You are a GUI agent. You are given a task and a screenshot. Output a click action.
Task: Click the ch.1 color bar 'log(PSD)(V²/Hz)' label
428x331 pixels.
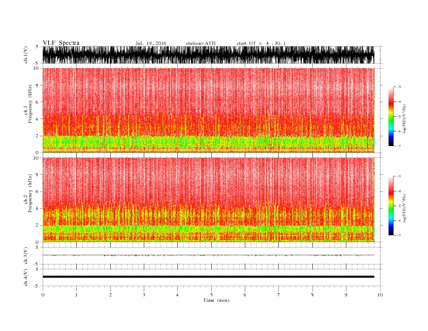pyautogui.click(x=405, y=118)
